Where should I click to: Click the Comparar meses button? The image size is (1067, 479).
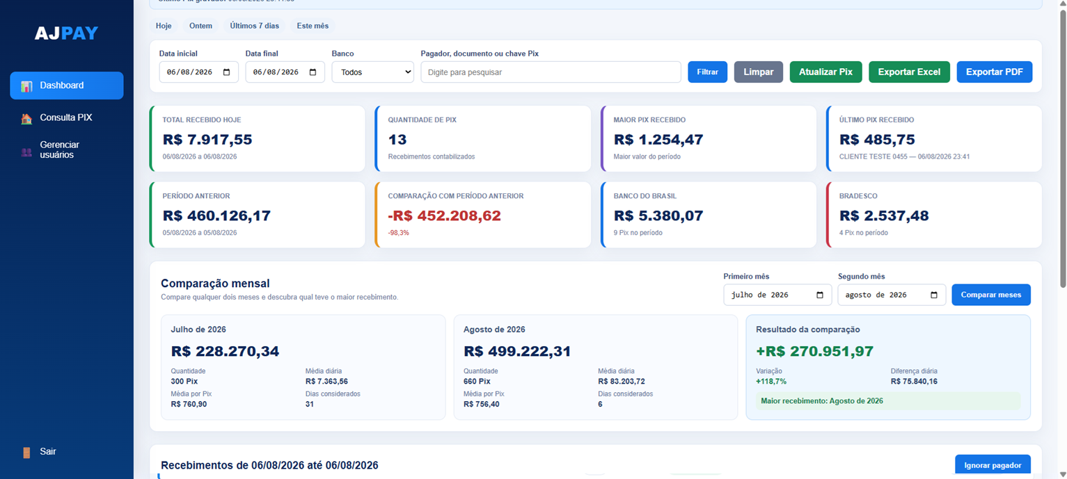pyautogui.click(x=991, y=295)
